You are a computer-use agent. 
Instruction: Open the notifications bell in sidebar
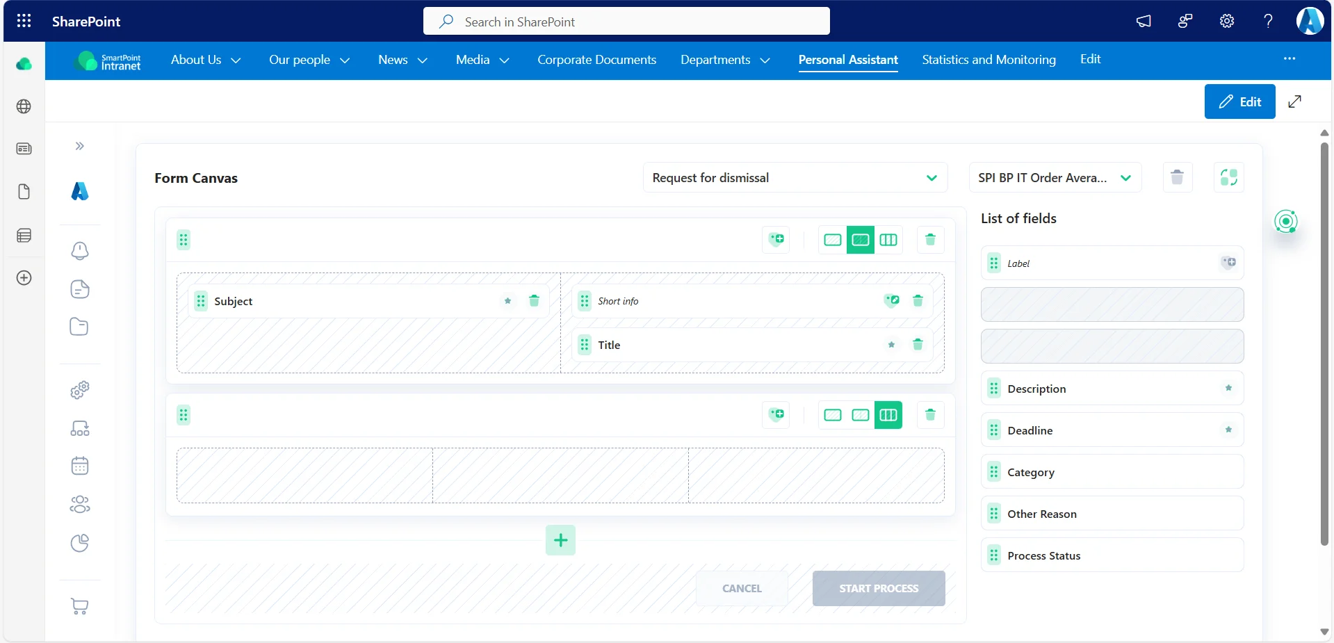[x=80, y=251]
